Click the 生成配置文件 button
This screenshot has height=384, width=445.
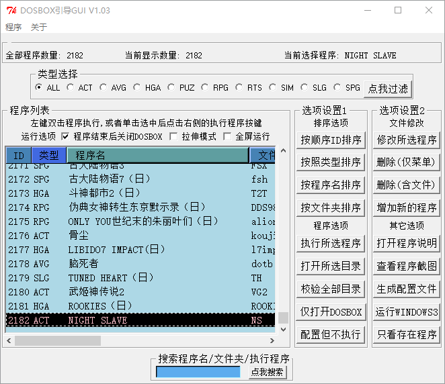pyautogui.click(x=407, y=289)
